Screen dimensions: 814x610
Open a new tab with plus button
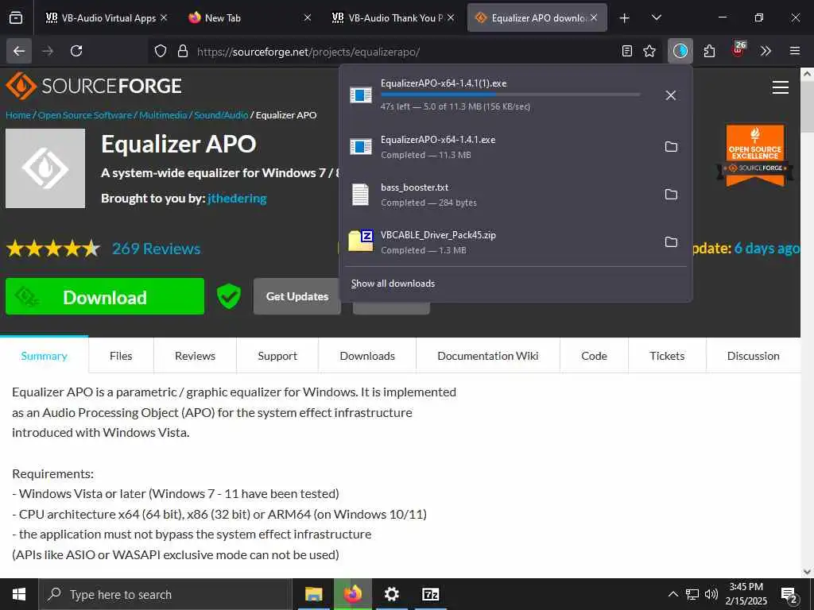[x=625, y=18]
